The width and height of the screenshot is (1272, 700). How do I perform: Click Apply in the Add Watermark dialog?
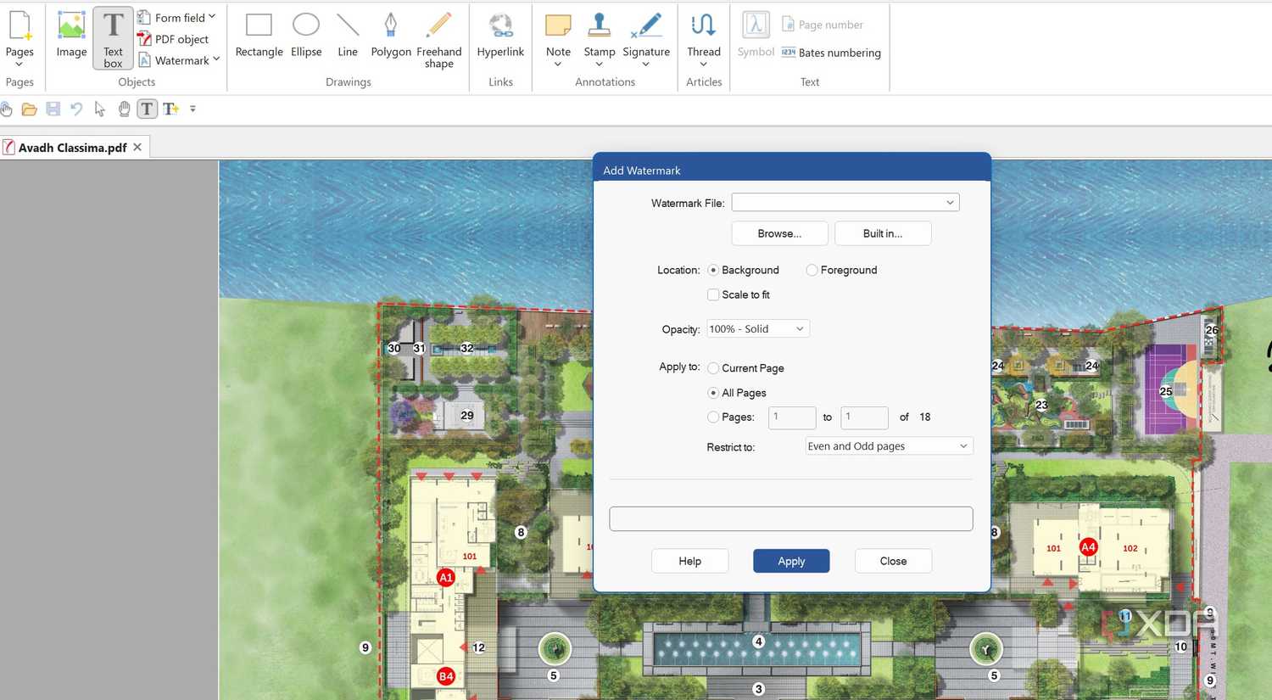791,561
